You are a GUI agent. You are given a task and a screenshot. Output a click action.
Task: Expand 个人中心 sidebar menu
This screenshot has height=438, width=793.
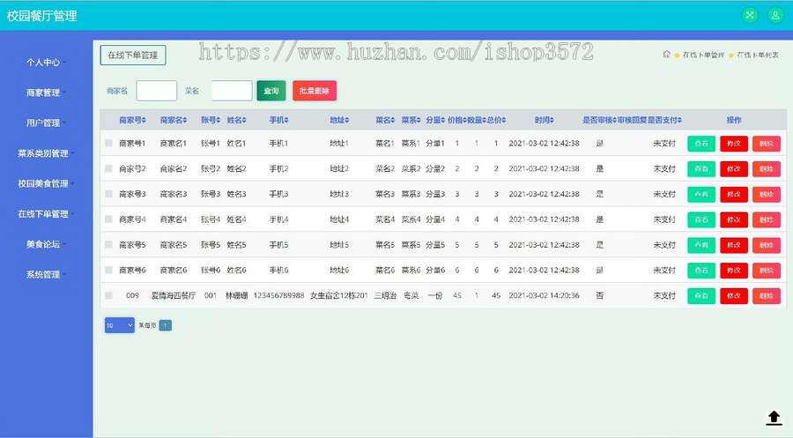tap(46, 63)
